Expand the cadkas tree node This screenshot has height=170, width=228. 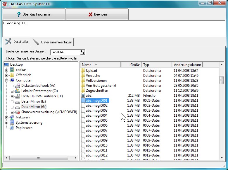(7, 70)
